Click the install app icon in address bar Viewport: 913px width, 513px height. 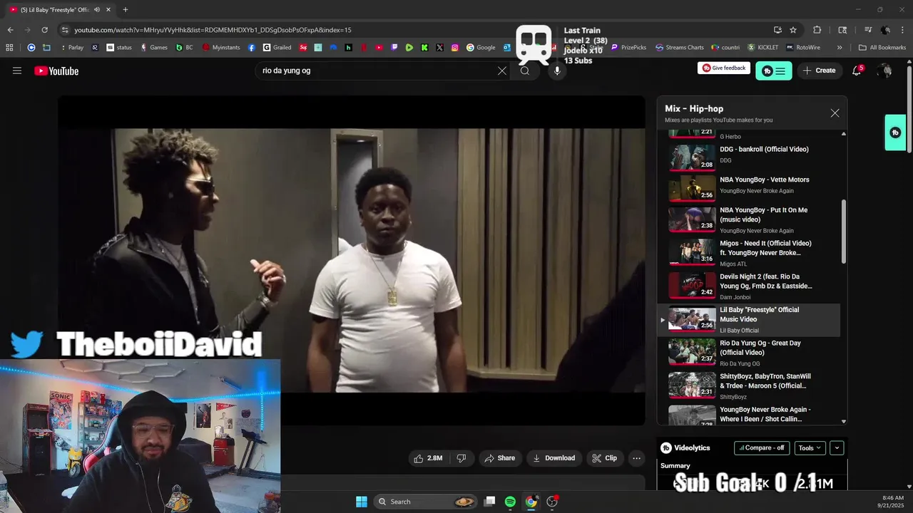tap(777, 30)
